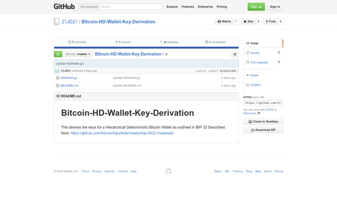
Task: Click the 21JD21 avatar in commit row
Action: (57, 71)
